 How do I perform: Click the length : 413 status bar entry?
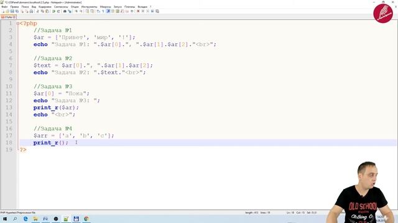pos(251,212)
